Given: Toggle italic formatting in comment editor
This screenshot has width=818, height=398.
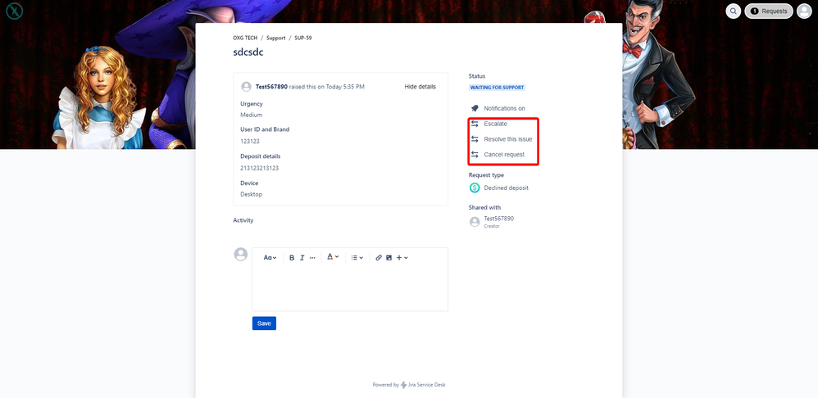Looking at the screenshot, I should (x=302, y=257).
